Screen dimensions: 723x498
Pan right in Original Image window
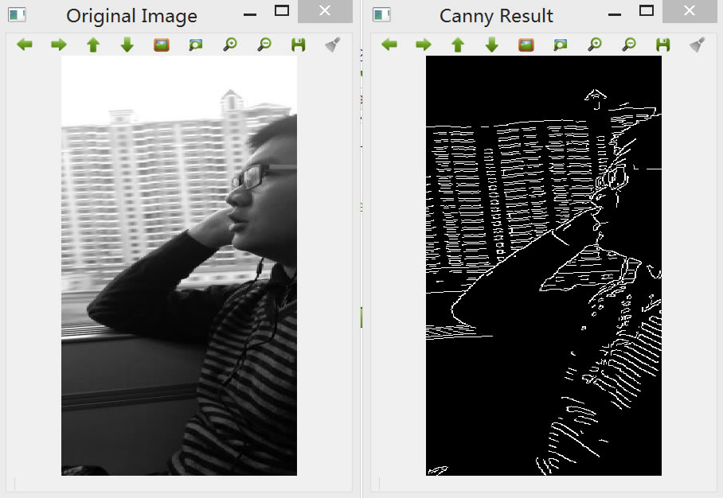[x=59, y=45]
